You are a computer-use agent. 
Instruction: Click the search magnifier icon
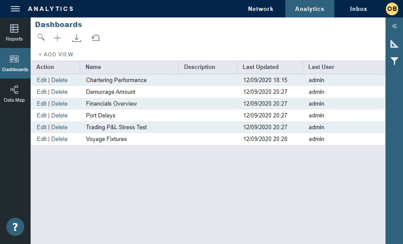41,38
